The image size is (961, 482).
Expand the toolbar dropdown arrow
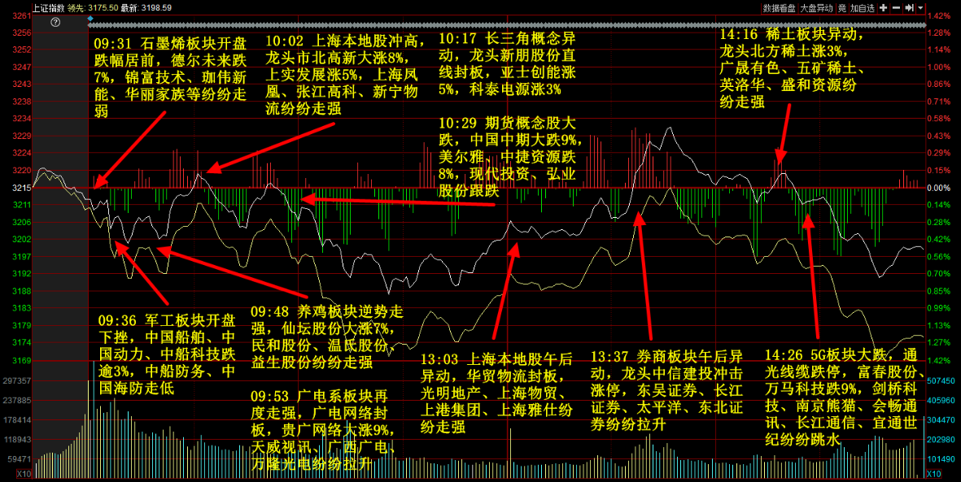click(x=920, y=8)
